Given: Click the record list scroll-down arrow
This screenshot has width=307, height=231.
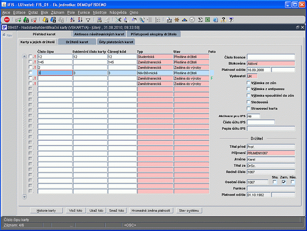Looking at the screenshot, I should (x=24, y=197).
